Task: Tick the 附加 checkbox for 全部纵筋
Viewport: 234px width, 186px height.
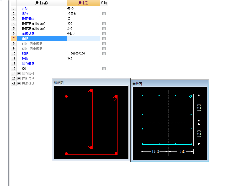Action: (x=104, y=33)
